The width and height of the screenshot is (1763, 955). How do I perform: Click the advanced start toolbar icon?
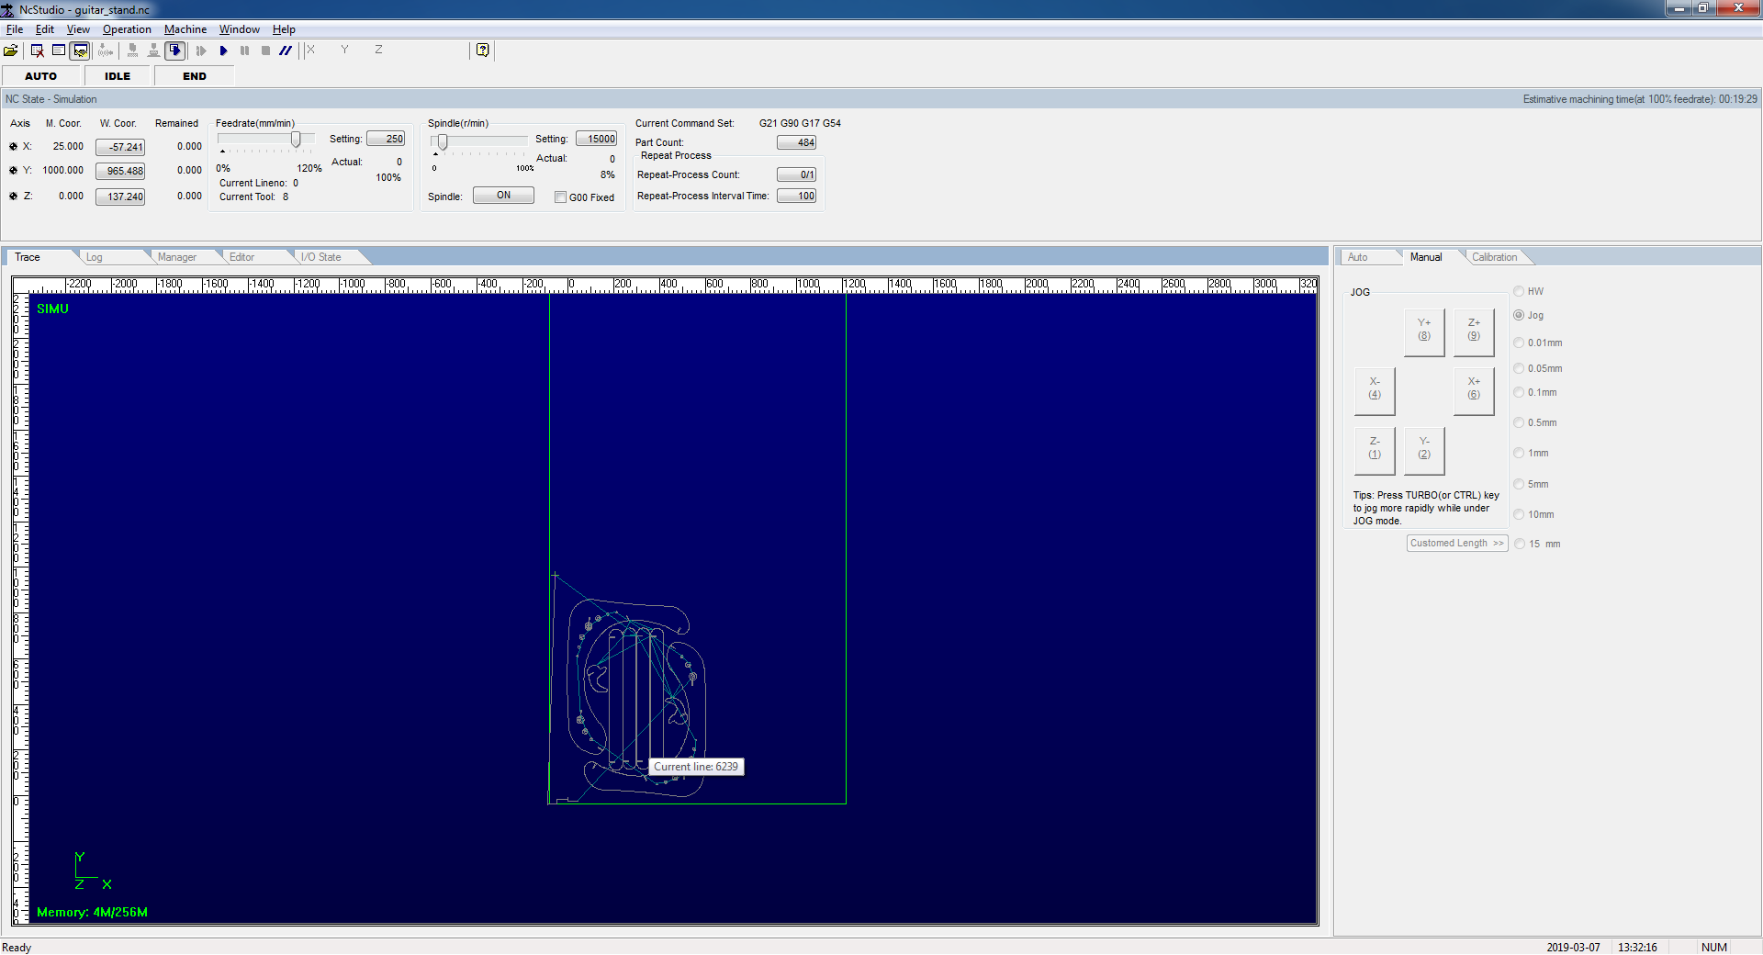pos(201,51)
